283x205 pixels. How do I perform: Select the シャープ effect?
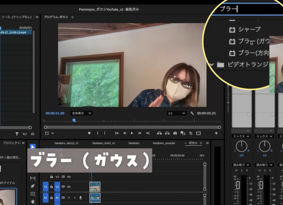pyautogui.click(x=249, y=29)
